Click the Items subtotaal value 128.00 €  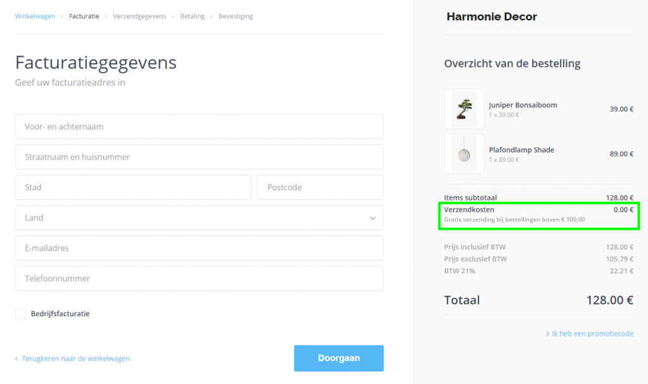tap(620, 197)
